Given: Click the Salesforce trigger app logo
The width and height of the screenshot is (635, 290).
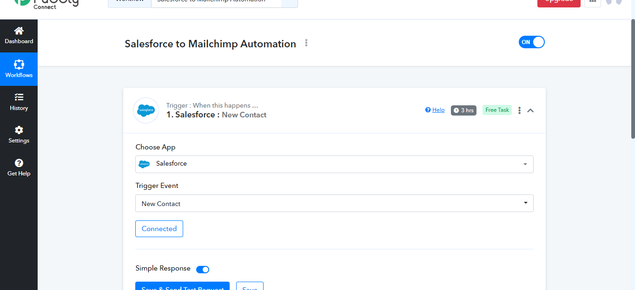Looking at the screenshot, I should [x=146, y=110].
